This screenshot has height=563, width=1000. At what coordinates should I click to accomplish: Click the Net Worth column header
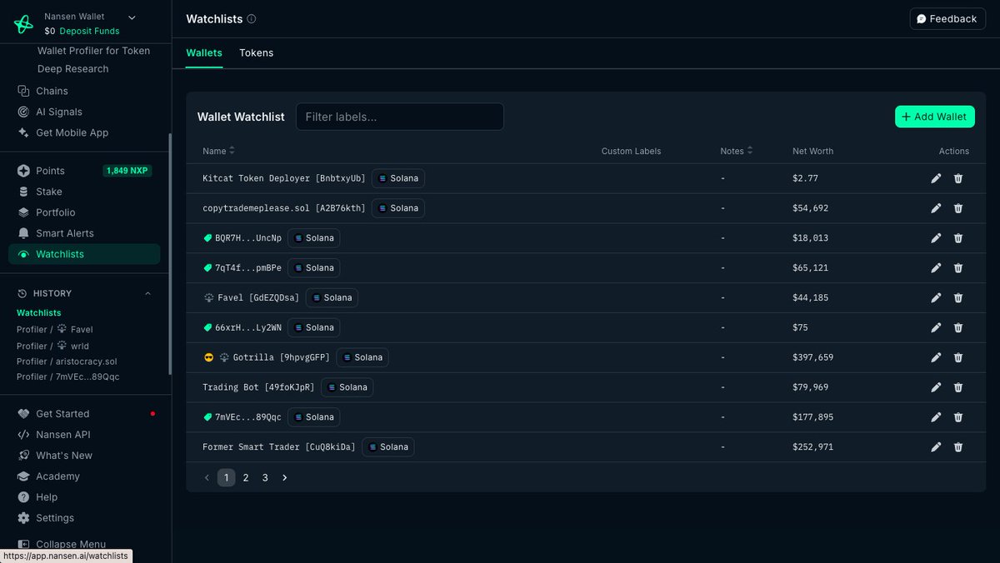(x=812, y=151)
